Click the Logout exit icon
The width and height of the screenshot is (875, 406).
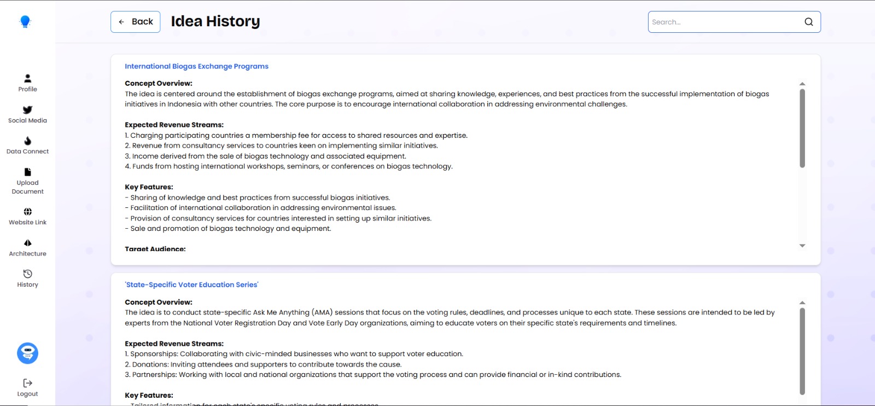pos(28,383)
